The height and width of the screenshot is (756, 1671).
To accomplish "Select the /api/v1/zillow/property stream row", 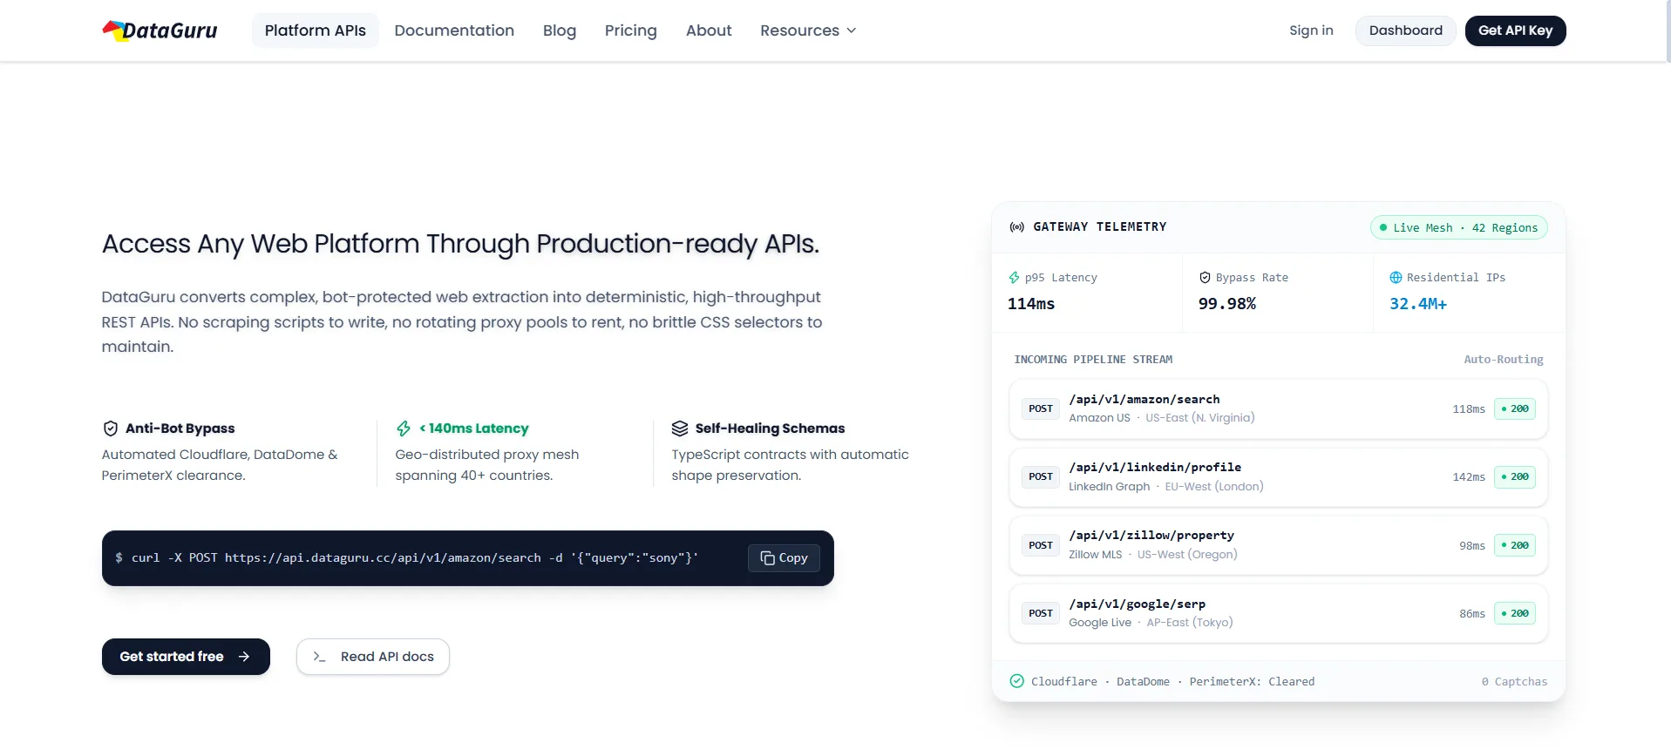I will pyautogui.click(x=1278, y=545).
